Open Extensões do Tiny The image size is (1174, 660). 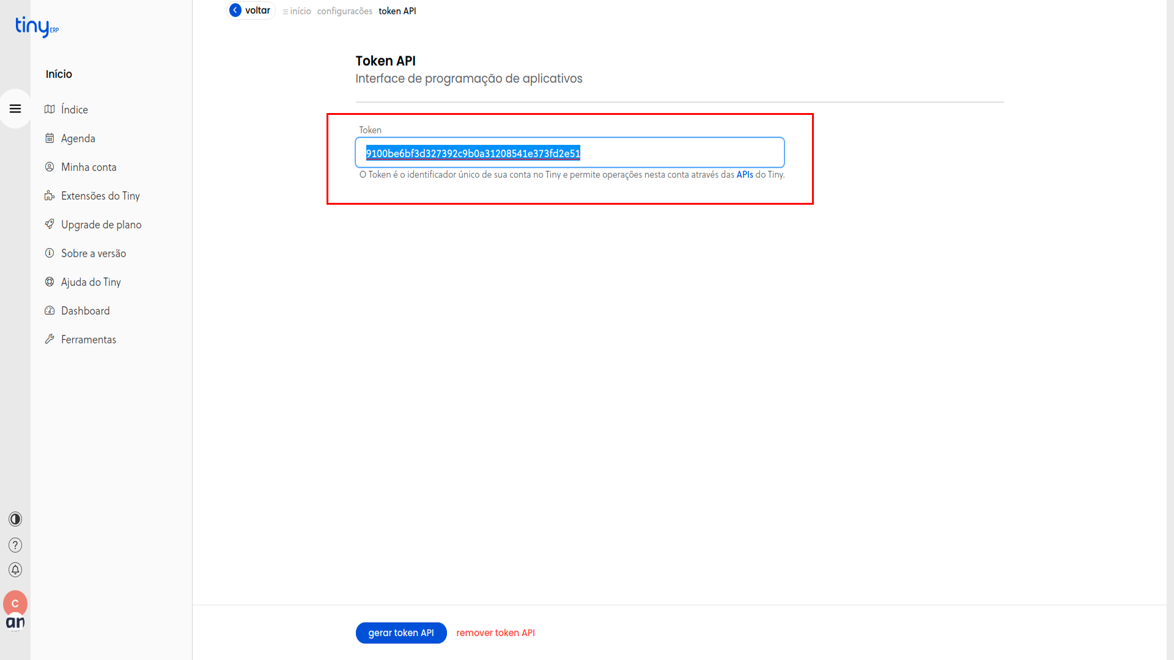(x=100, y=196)
